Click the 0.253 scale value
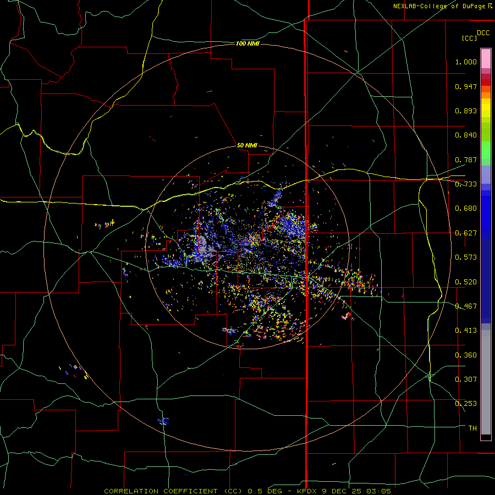Viewport: 495px width, 495px height. [x=466, y=404]
